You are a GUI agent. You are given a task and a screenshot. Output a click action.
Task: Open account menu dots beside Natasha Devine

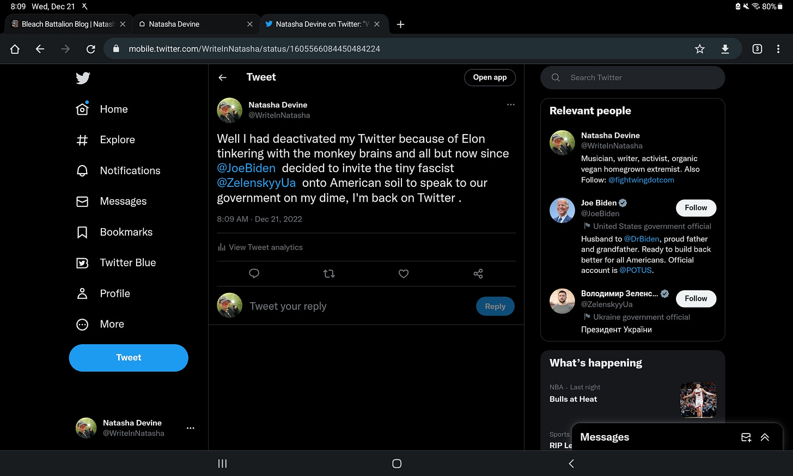coord(191,428)
